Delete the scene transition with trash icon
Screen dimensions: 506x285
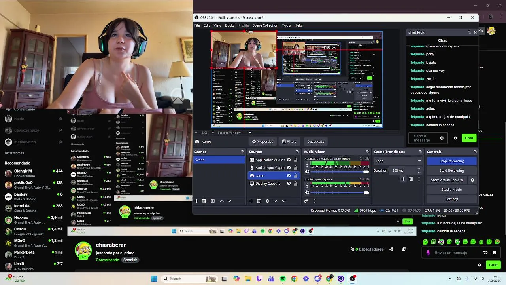[x=411, y=179]
